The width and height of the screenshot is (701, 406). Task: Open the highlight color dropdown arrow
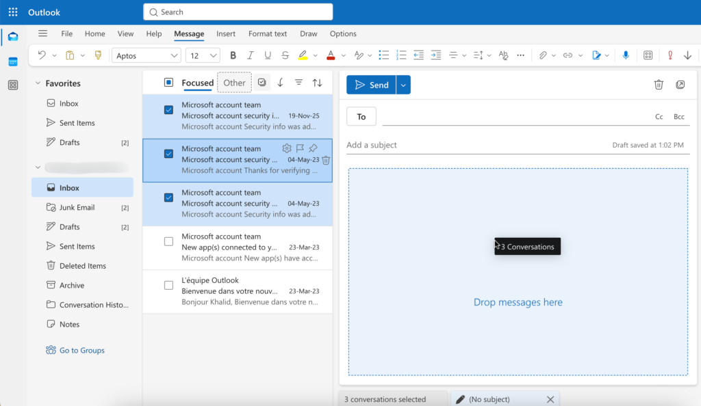click(x=315, y=55)
